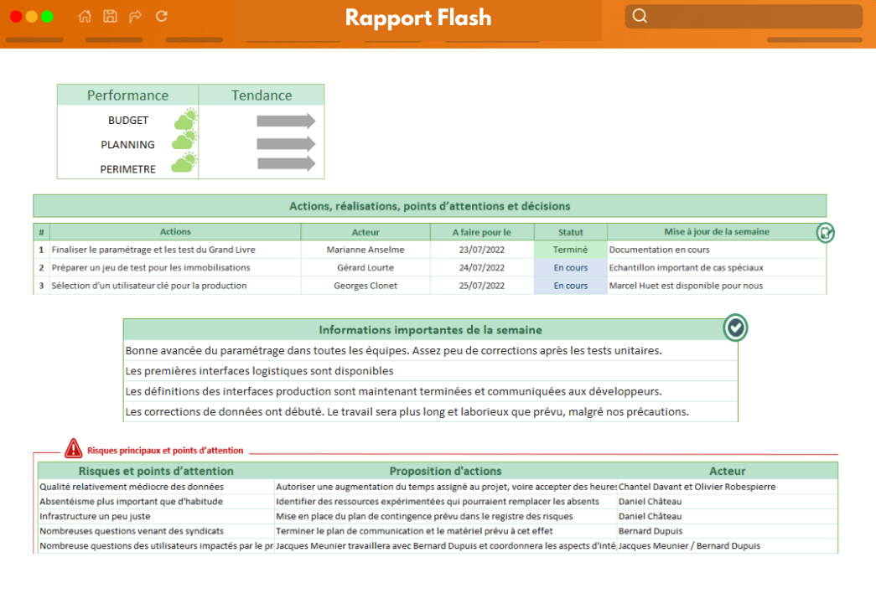Click in the search field
Screen dimensions: 876x609
[x=744, y=16]
